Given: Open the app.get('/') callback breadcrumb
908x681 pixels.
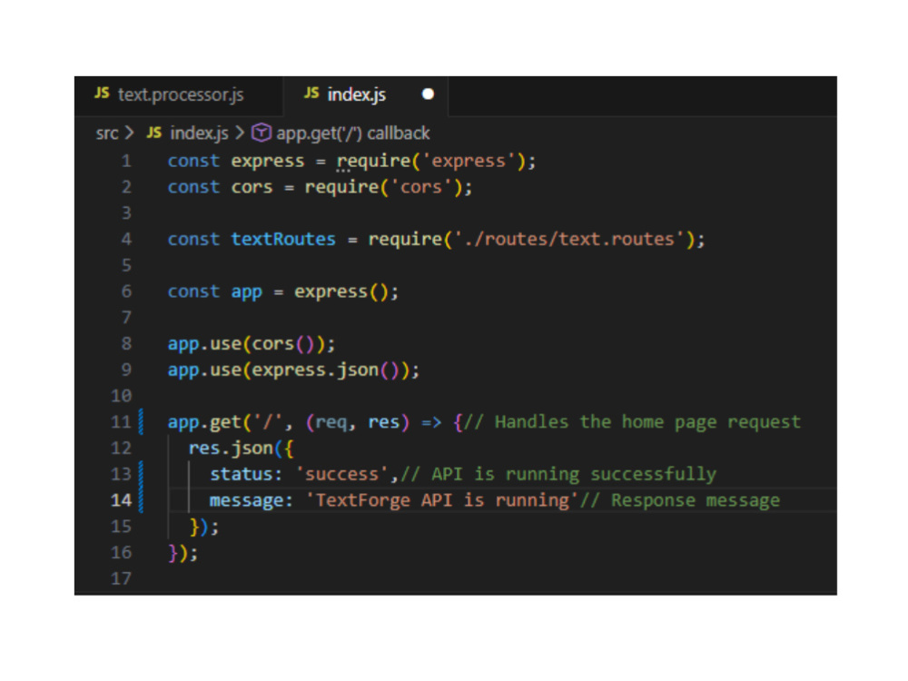Looking at the screenshot, I should pyautogui.click(x=352, y=133).
